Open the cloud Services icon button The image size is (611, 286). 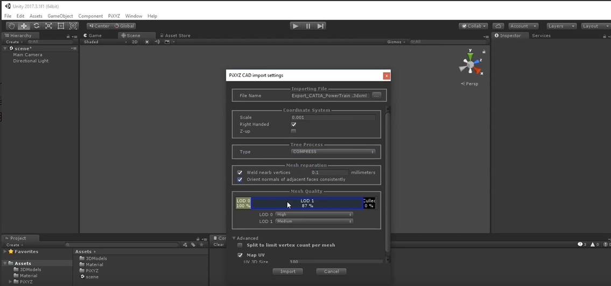click(x=498, y=26)
